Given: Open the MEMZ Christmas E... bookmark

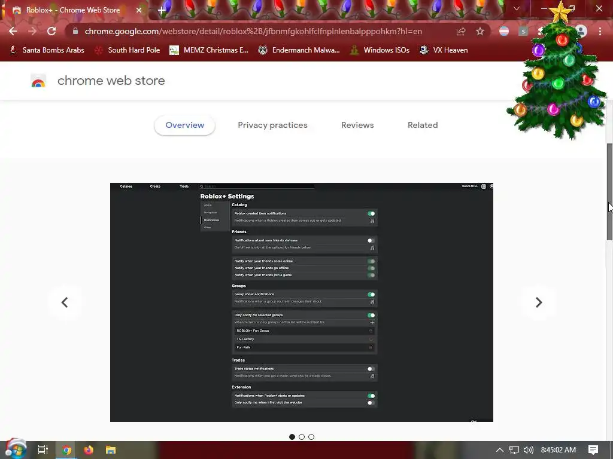Looking at the screenshot, I should pyautogui.click(x=209, y=50).
